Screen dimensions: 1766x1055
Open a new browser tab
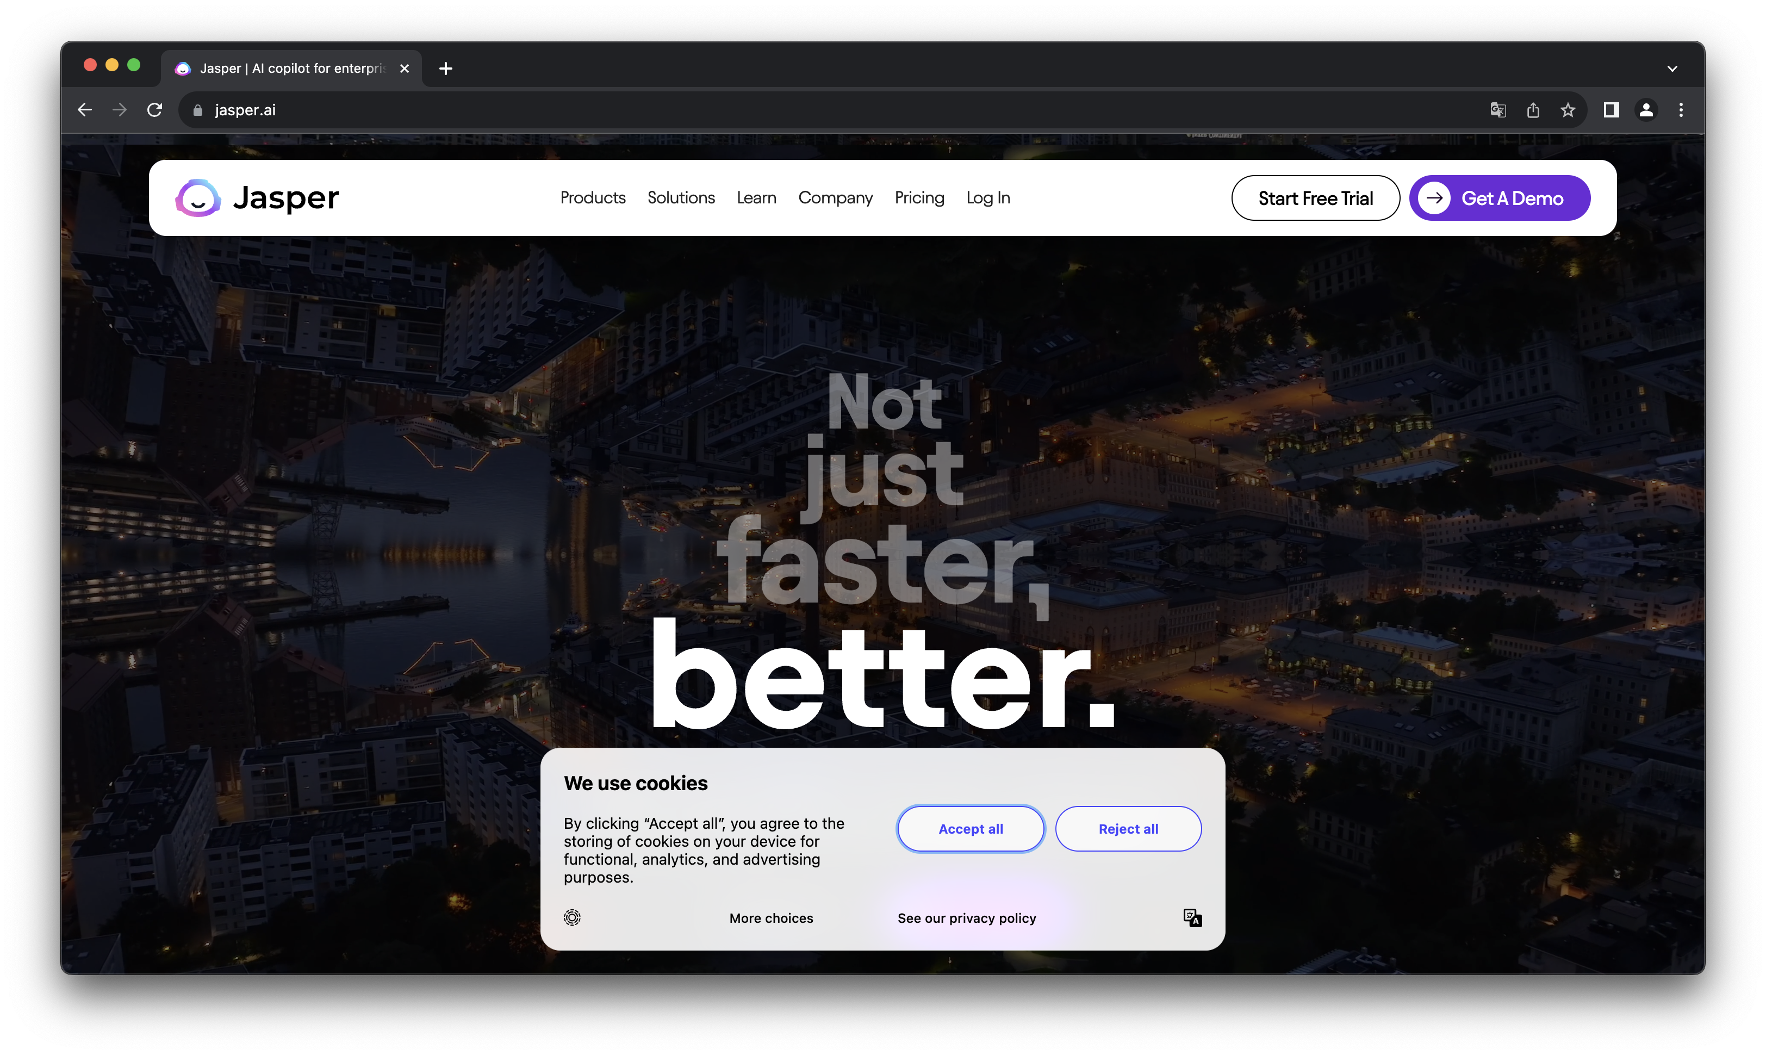click(x=446, y=69)
